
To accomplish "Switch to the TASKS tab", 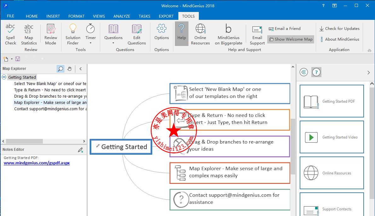I will (144, 16).
